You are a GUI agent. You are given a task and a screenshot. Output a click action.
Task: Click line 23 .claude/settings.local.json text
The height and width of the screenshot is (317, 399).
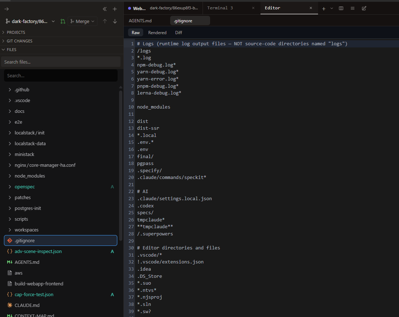click(174, 198)
